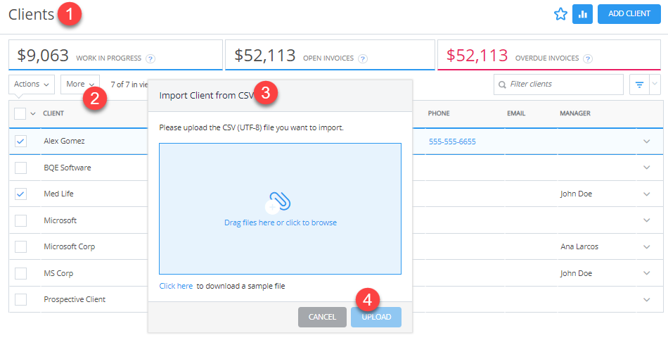This screenshot has height=345, width=668.
Task: Expand the Alex Gomez row chevron
Action: [647, 141]
